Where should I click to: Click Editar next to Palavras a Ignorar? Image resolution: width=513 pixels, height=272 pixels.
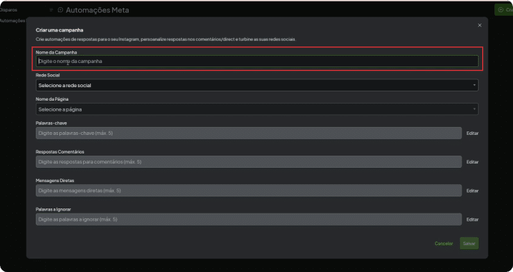tap(472, 219)
